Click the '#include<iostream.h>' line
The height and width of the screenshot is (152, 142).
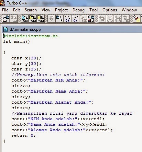[31, 36]
